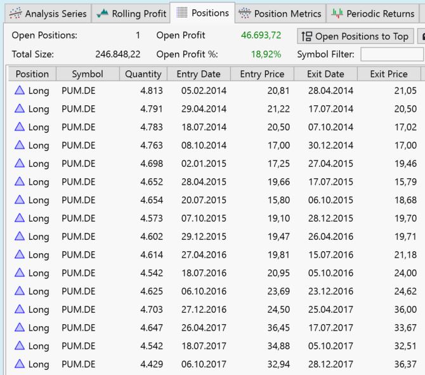Viewport: 425px width, 375px height.
Task: Sort by the Symbol column header
Action: coord(88,74)
